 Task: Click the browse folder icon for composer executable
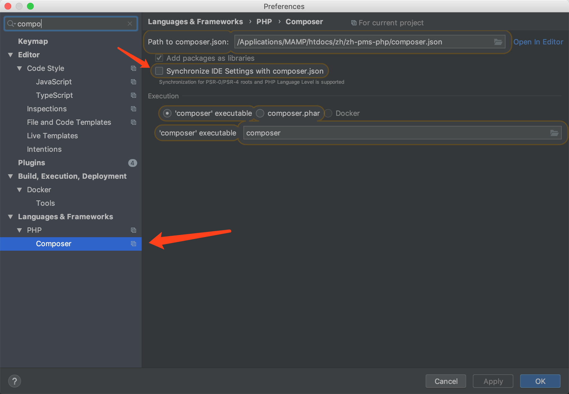[x=554, y=133]
